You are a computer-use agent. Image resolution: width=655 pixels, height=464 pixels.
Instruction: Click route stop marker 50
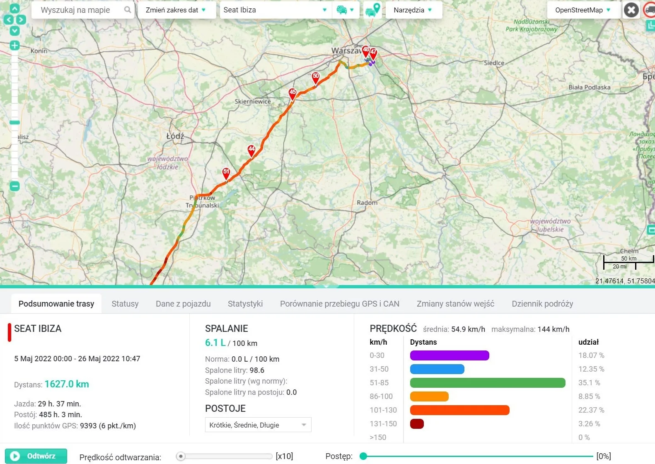click(316, 78)
